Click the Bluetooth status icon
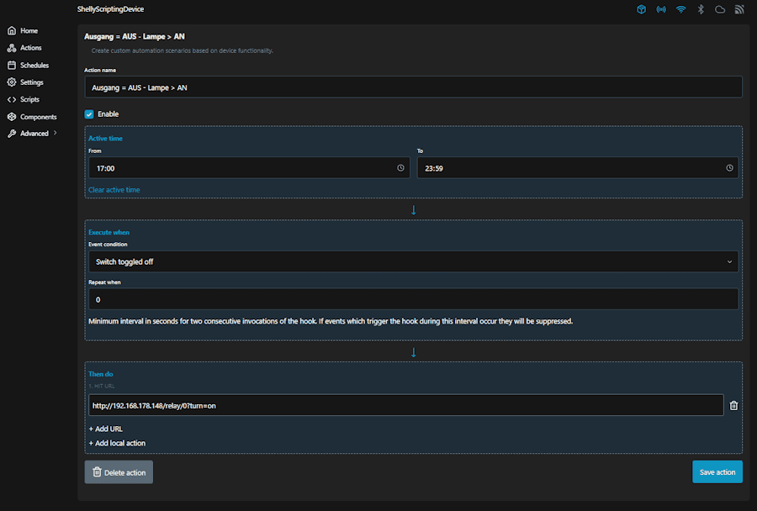 (701, 10)
